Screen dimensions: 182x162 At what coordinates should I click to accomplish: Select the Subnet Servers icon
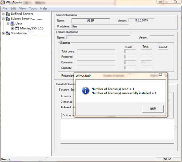8,19
